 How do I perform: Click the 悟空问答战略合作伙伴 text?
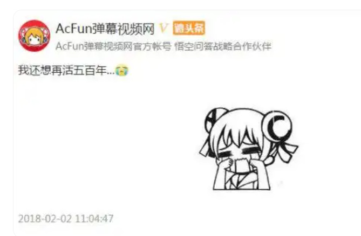click(223, 46)
